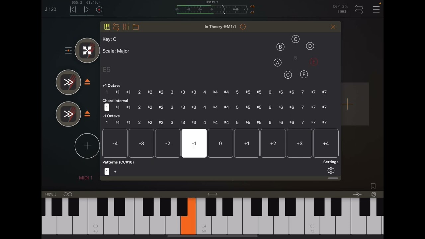Select the -3 offset pad
Screen dimensions: 425x239
pos(141,143)
